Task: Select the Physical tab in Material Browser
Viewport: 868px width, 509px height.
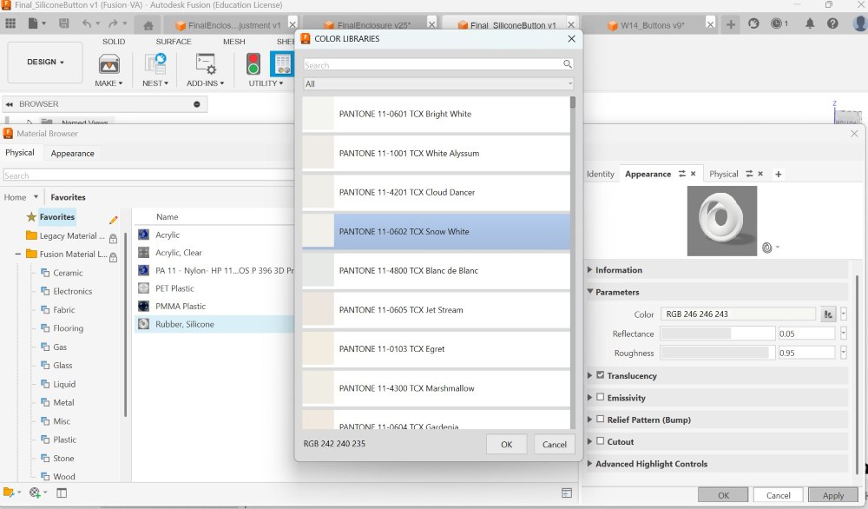Action: coord(20,152)
